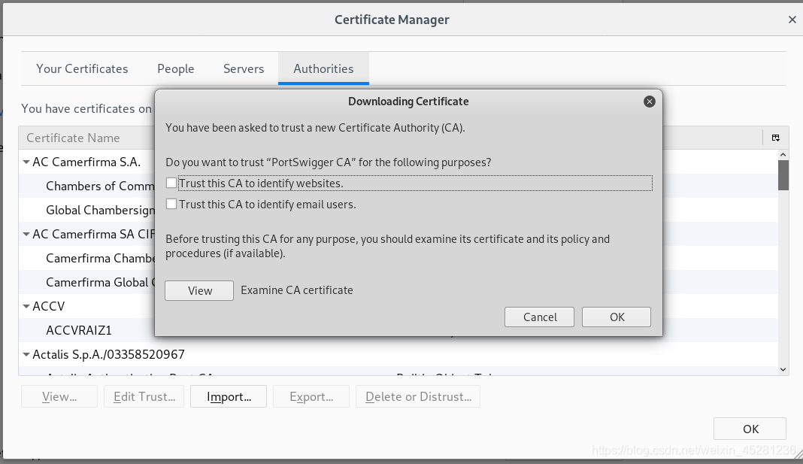Collapse the AC Camerfirma SA CIF group
This screenshot has height=464, width=803.
(x=26, y=234)
